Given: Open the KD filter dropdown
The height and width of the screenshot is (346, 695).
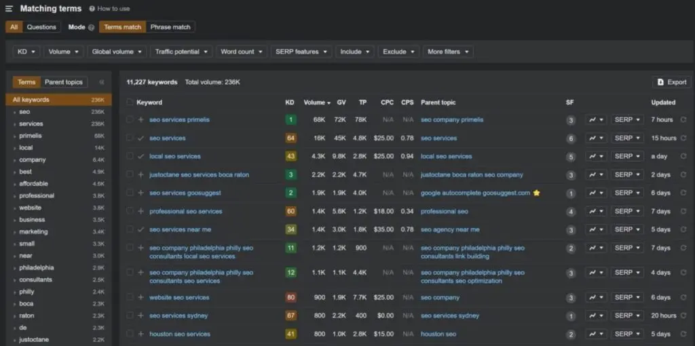Looking at the screenshot, I should coord(26,52).
